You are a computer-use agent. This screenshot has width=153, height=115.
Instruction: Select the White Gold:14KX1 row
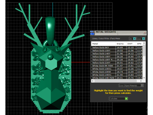coord(117,75)
